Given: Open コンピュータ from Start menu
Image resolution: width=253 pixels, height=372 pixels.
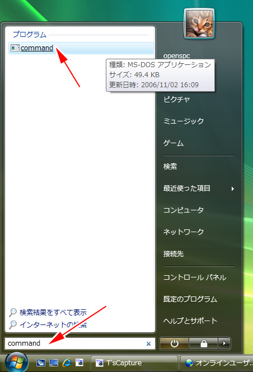Looking at the screenshot, I should (x=184, y=210).
